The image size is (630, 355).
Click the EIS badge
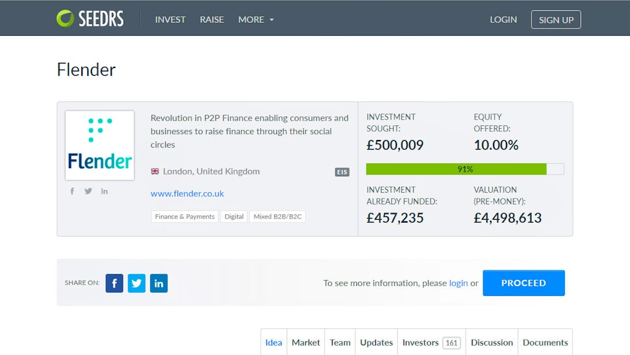342,172
